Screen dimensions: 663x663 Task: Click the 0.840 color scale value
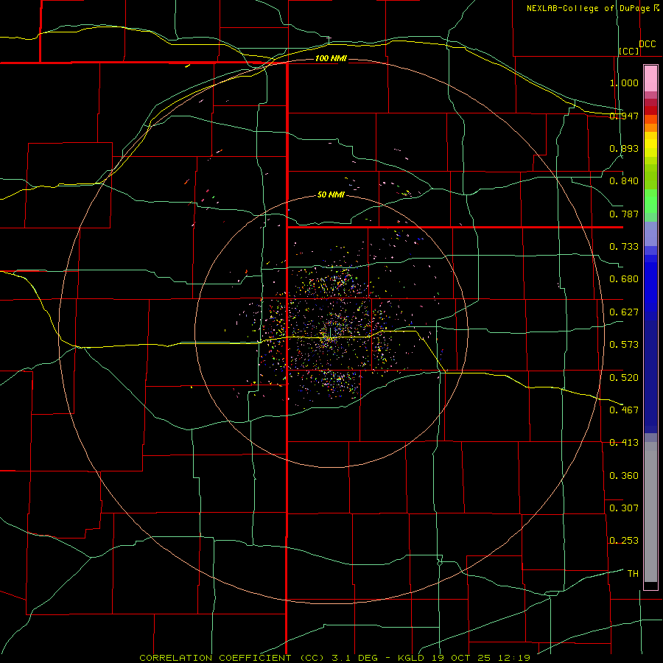624,181
